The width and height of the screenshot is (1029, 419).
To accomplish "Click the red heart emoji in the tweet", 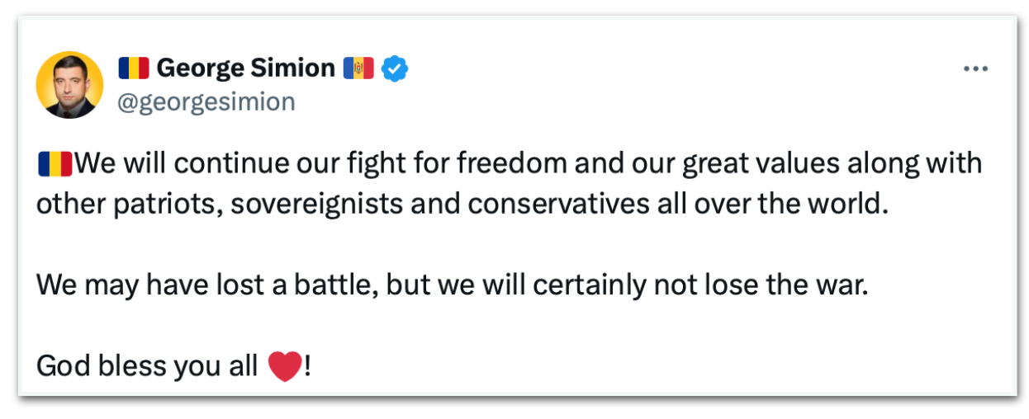I will click(x=286, y=366).
